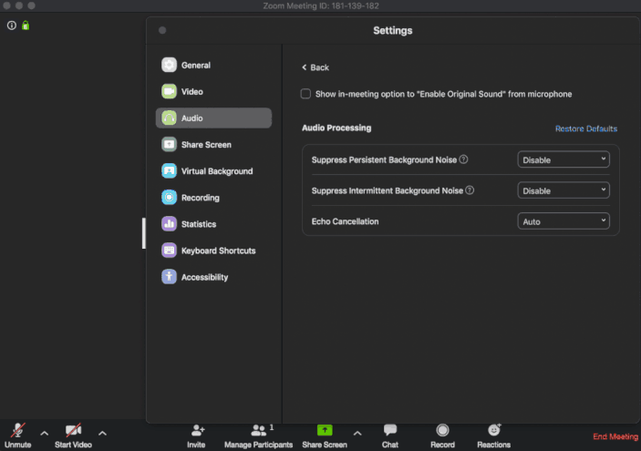
Task: Go Back to previous audio settings
Action: pos(315,67)
